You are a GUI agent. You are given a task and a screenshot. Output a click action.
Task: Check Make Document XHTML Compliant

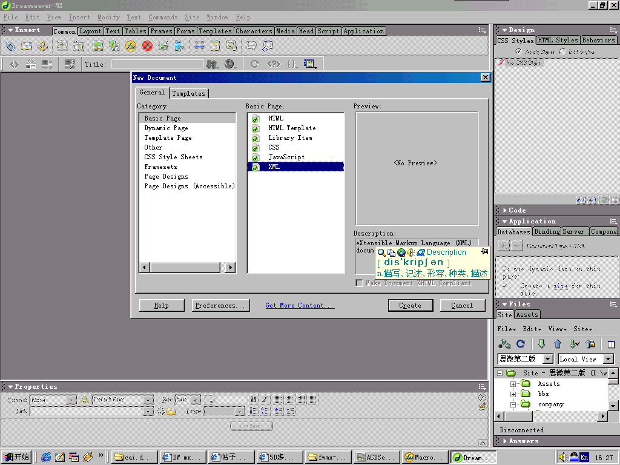359,283
